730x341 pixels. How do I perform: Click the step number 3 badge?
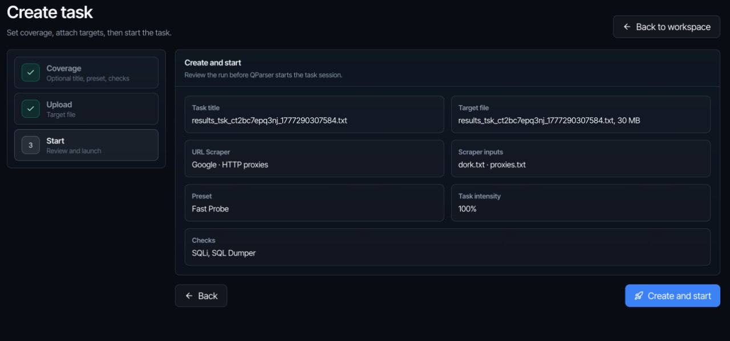point(30,145)
